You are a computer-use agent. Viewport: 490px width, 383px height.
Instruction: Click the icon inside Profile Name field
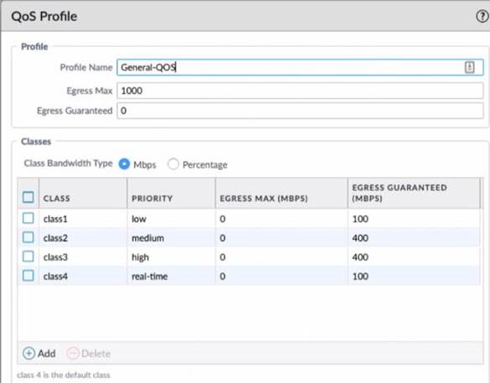(x=469, y=67)
